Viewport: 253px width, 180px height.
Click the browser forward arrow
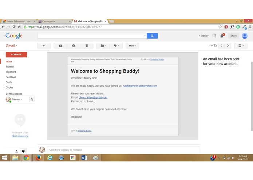click(8, 27)
